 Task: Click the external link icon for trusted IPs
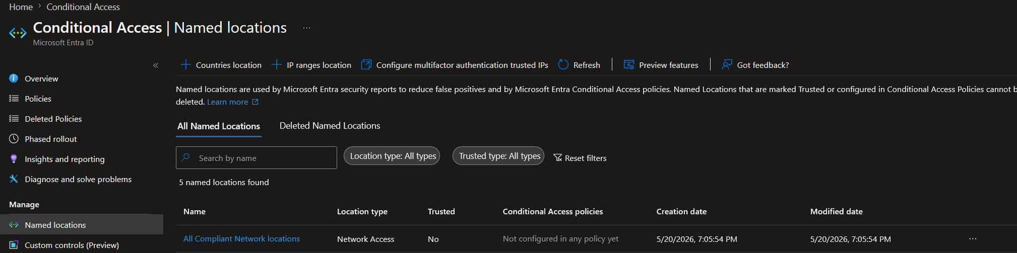[x=366, y=64]
